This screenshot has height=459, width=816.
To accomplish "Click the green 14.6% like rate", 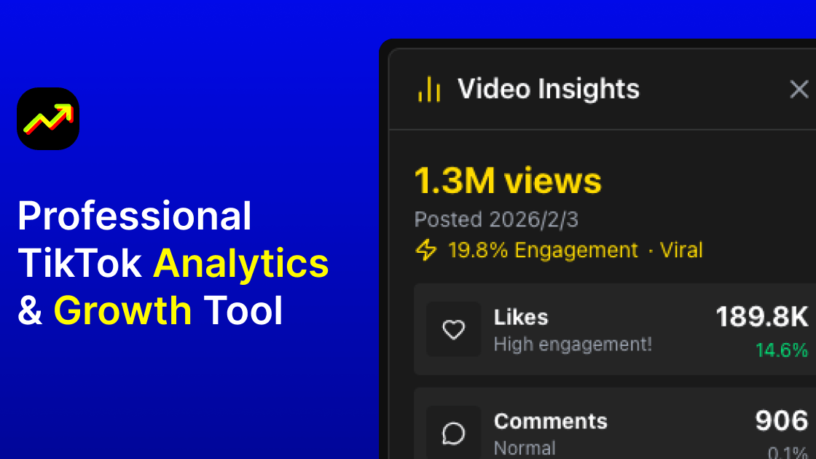I will pos(782,350).
